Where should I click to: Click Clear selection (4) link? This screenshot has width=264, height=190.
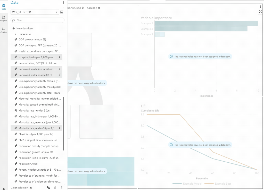tap(21, 188)
